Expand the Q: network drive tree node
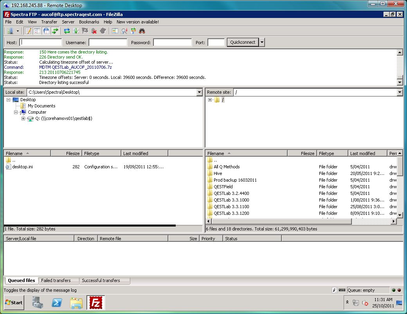407x314 pixels. tap(23, 118)
